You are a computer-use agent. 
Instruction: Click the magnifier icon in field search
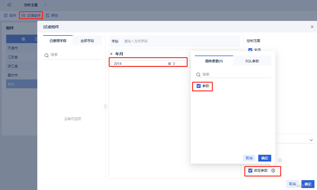click(x=47, y=55)
